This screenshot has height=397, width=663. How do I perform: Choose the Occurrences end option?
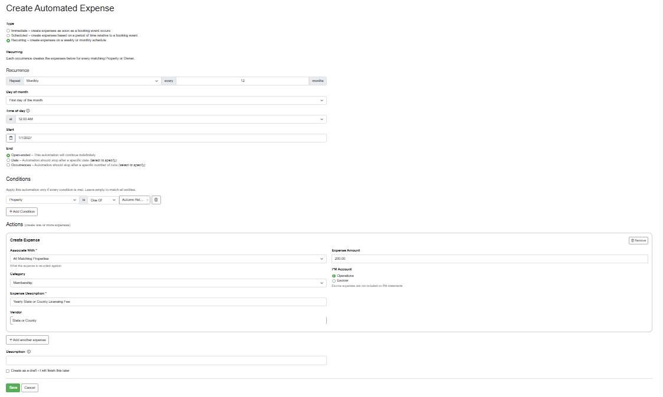[8, 165]
